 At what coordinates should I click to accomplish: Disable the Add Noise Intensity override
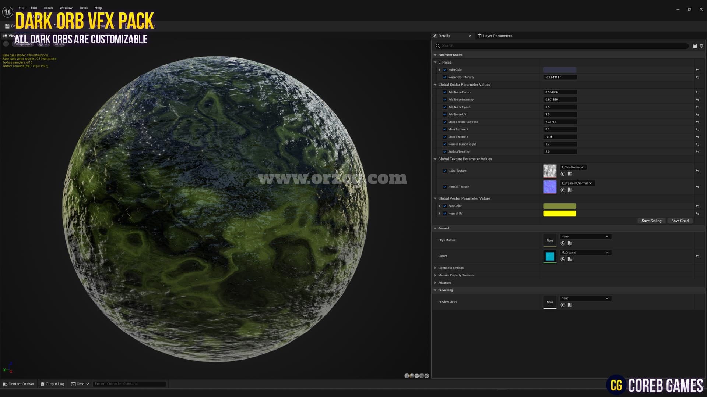444,100
